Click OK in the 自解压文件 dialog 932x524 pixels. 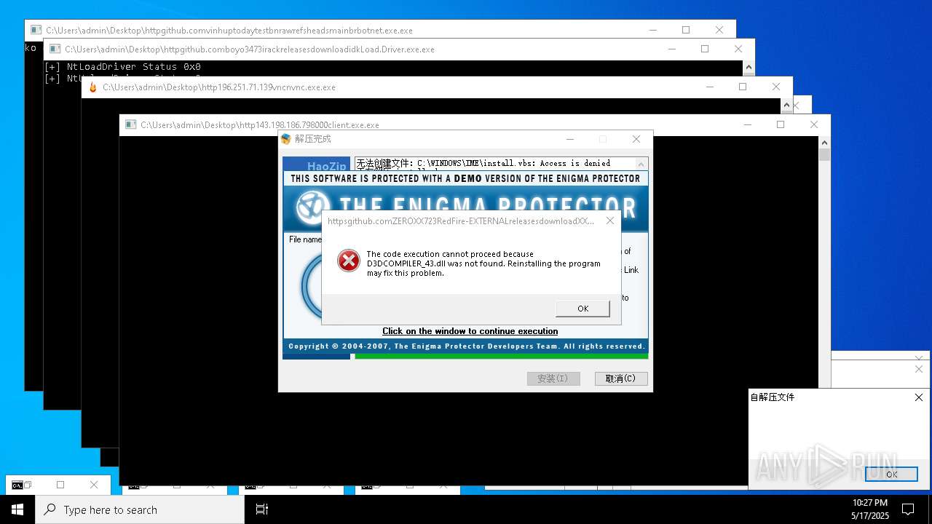point(891,474)
